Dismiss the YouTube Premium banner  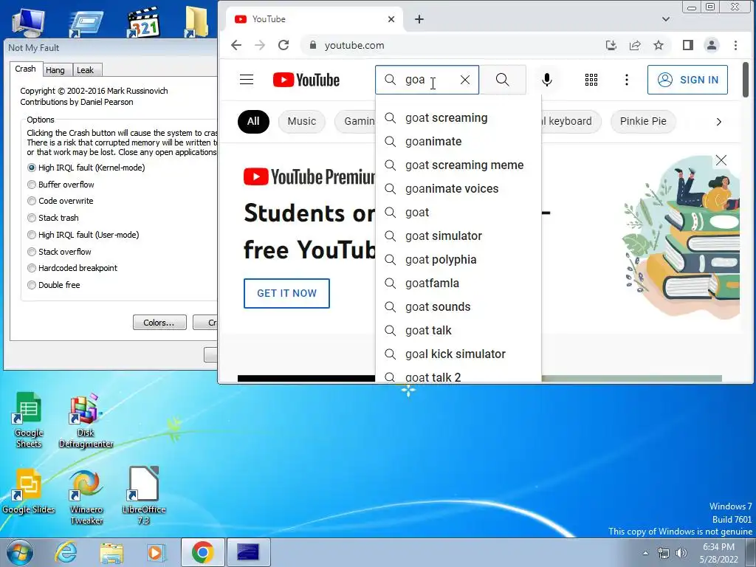click(x=721, y=160)
